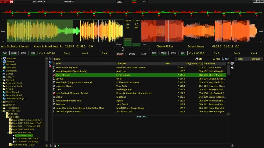Click the monitor-shaped icon next to 58 files
This screenshot has width=264, height=148.
pos(227,59)
